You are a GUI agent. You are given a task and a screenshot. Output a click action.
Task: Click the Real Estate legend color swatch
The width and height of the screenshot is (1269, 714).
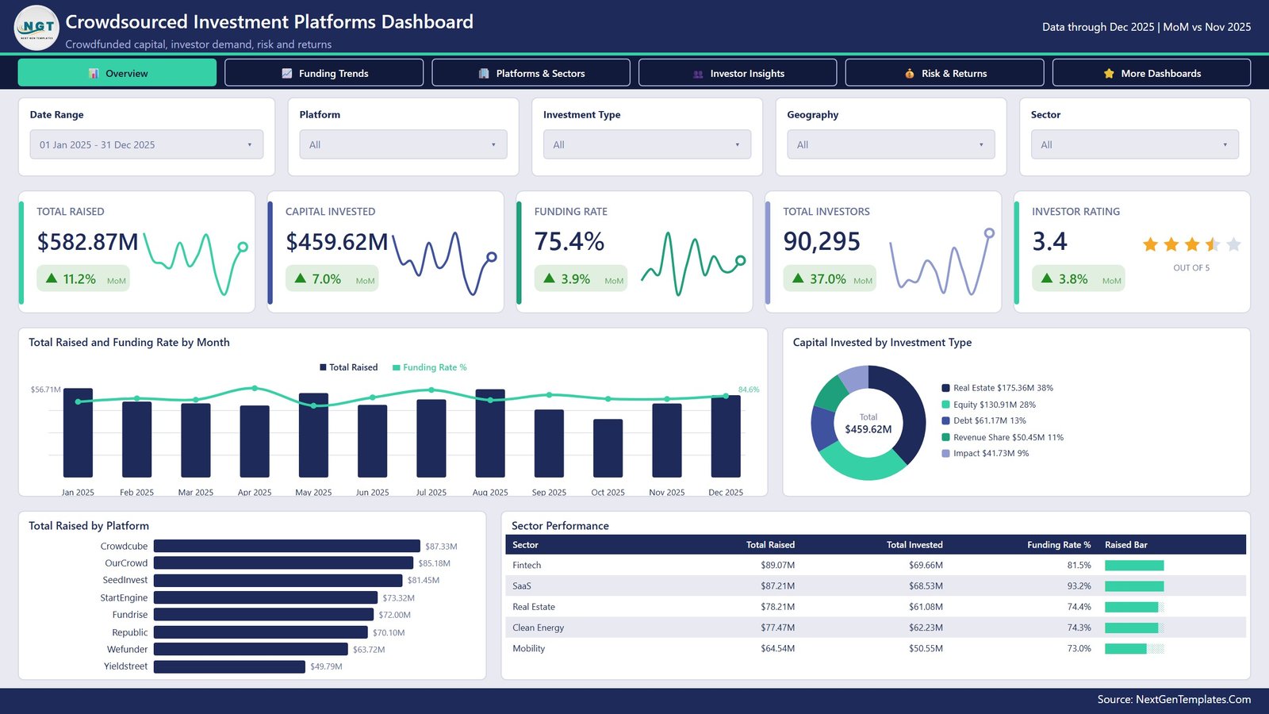945,388
